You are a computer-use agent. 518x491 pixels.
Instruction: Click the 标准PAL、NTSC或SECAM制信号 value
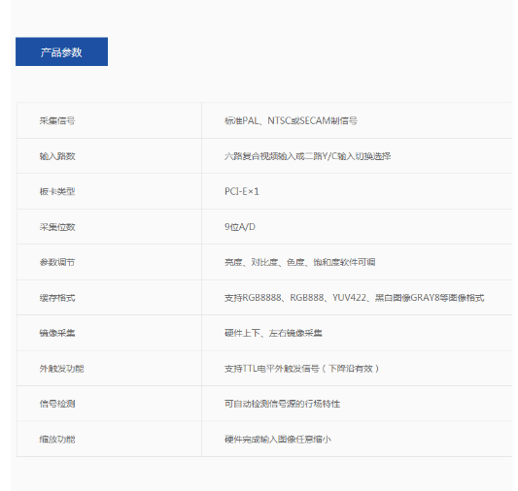click(291, 120)
